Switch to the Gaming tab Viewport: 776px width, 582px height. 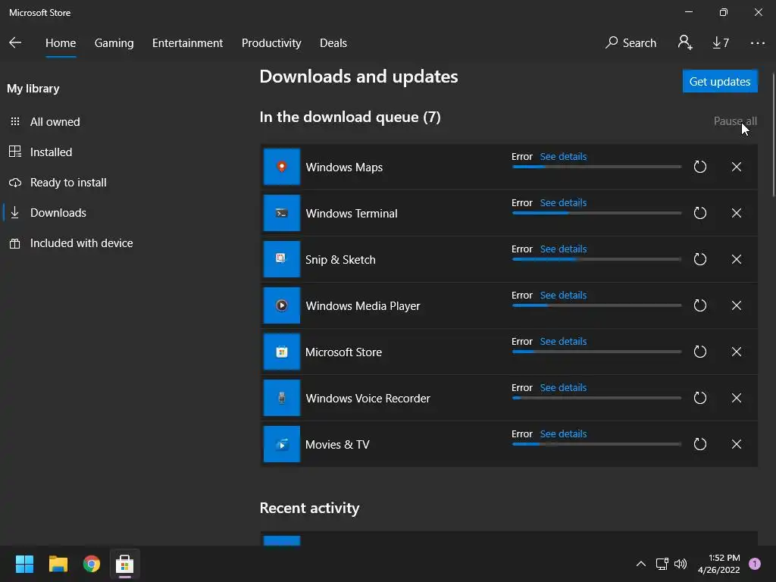114,43
